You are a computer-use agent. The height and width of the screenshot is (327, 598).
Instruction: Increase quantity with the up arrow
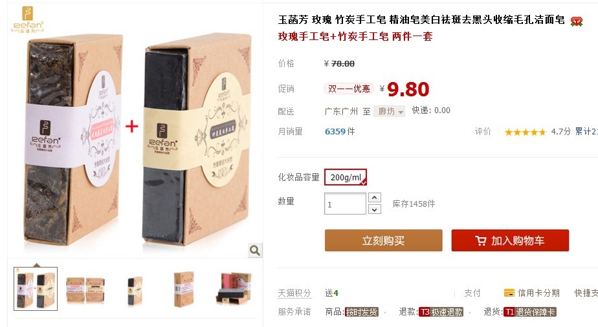pyautogui.click(x=375, y=198)
